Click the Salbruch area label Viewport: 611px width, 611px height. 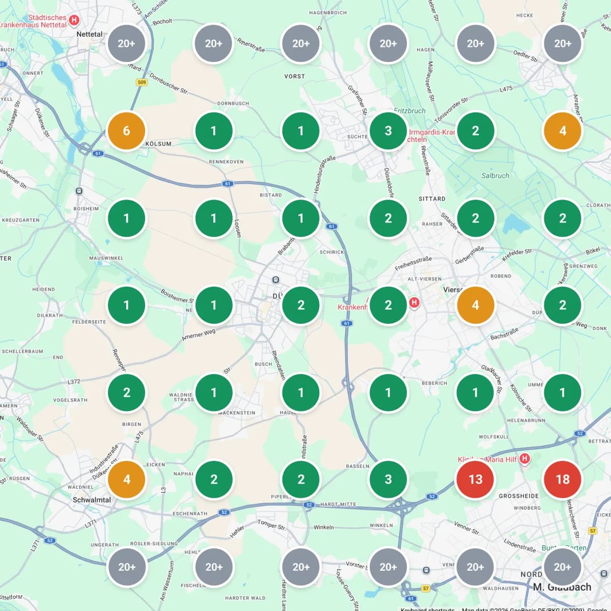point(495,176)
